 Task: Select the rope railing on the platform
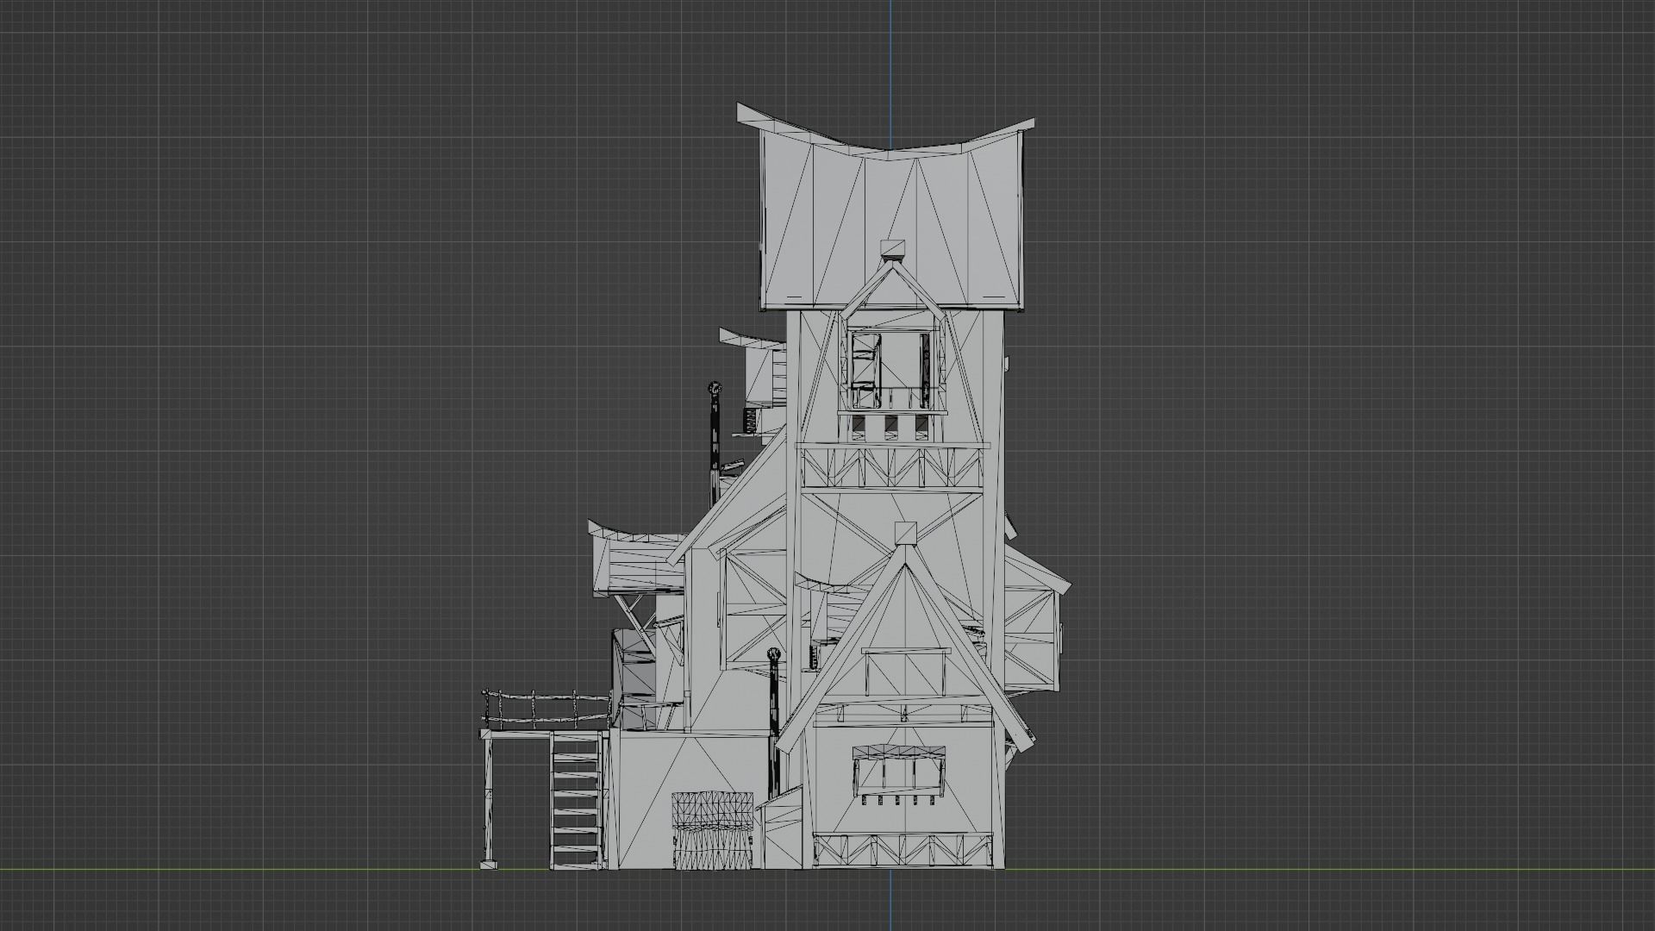pos(548,710)
